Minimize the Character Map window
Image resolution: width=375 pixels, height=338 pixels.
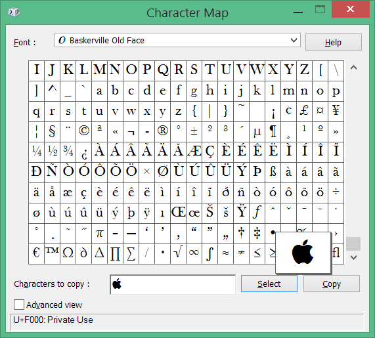point(298,12)
